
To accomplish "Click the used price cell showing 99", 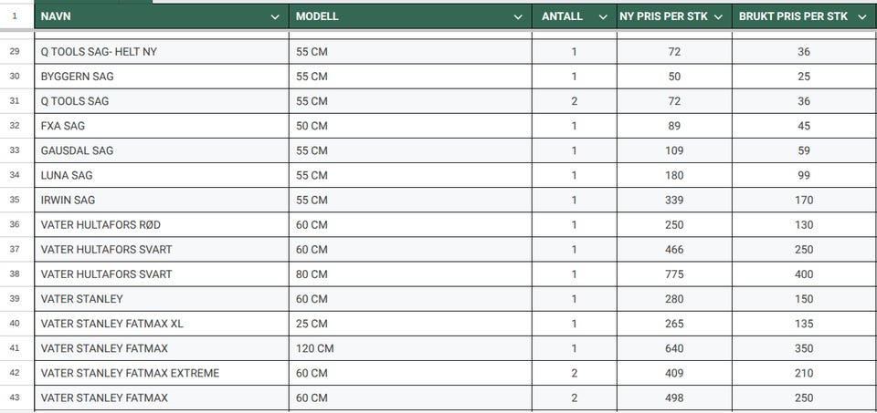I will pos(804,175).
